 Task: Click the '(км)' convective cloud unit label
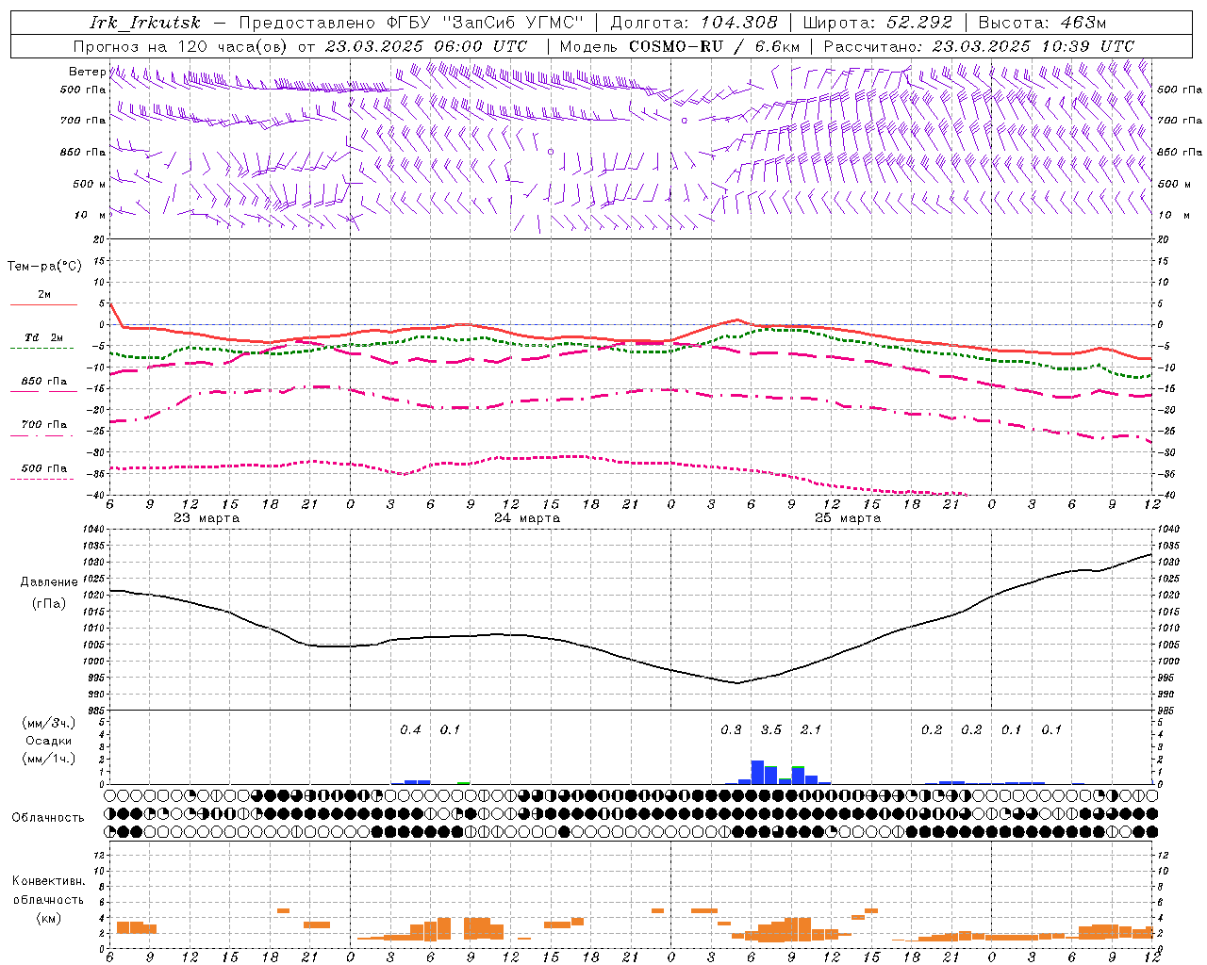coord(49,918)
